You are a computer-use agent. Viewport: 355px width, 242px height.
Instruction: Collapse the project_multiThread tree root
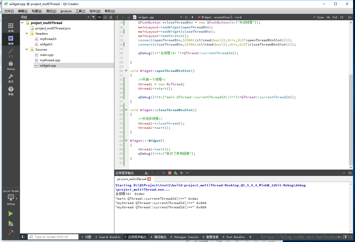pos(22,23)
